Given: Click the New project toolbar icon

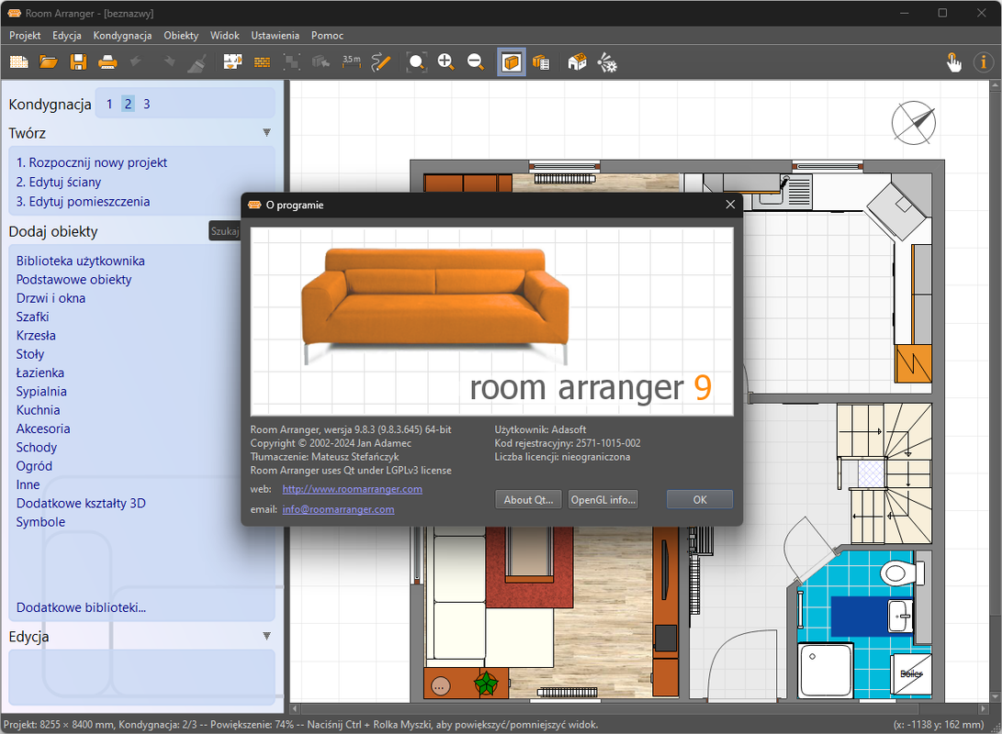Looking at the screenshot, I should coord(19,61).
